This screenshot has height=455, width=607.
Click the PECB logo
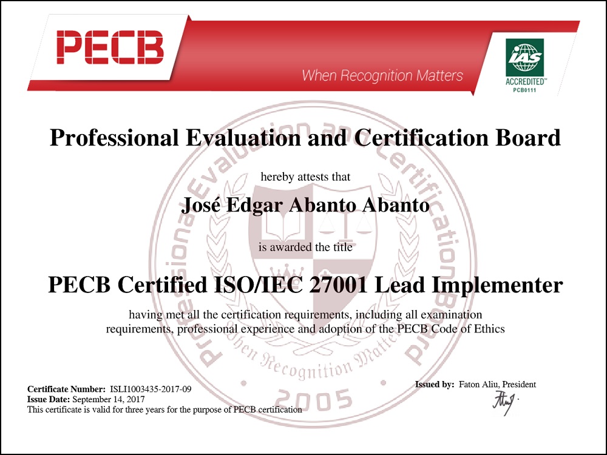tap(110, 47)
